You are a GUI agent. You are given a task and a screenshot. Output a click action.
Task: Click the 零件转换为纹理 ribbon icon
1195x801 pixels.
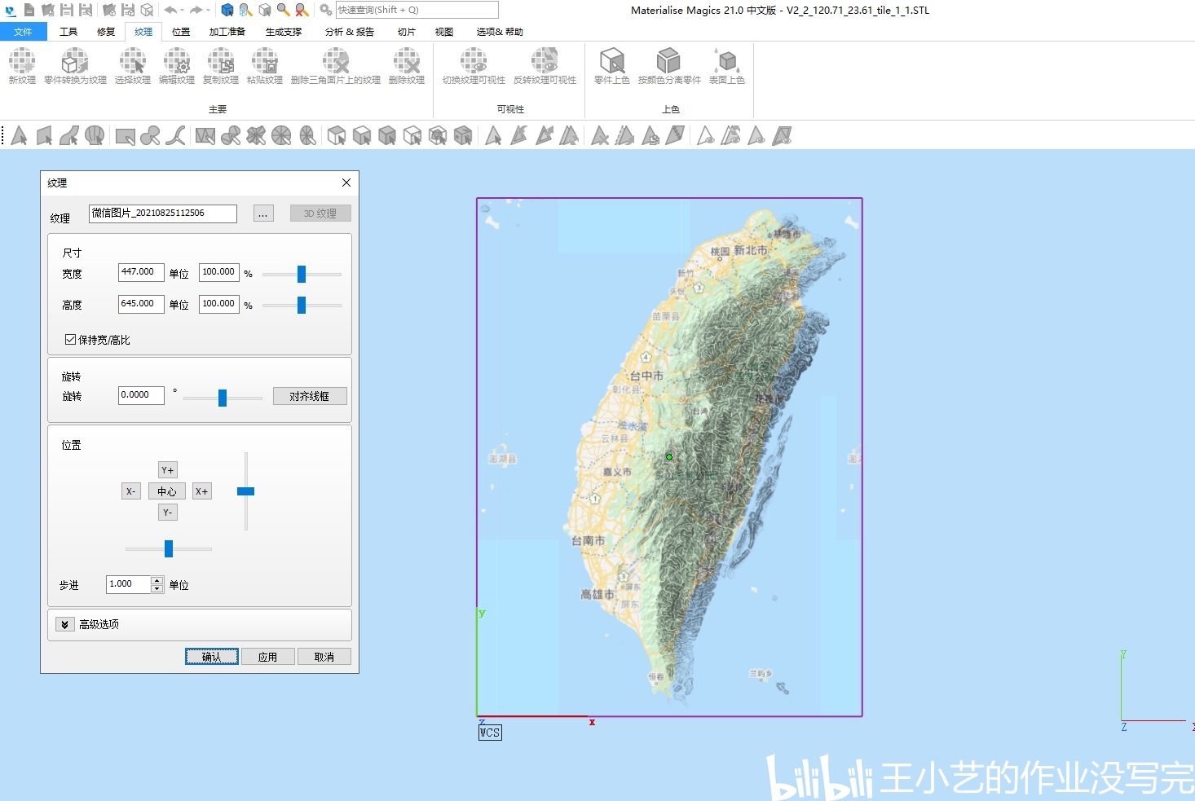coord(75,66)
